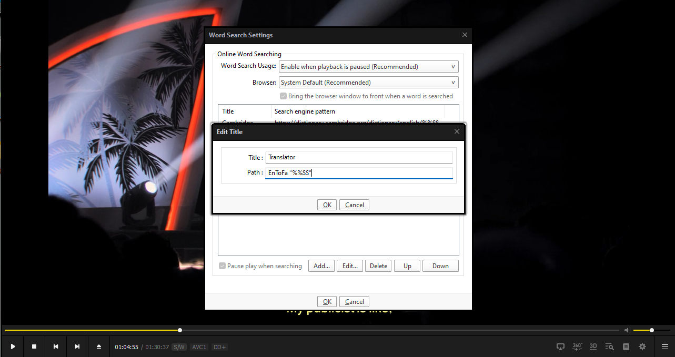Stop the video playback
Viewport: 675px width, 357px height.
tap(34, 346)
